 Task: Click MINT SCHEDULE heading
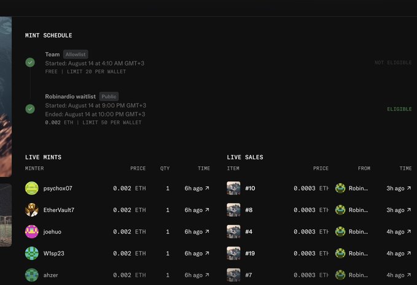click(49, 36)
